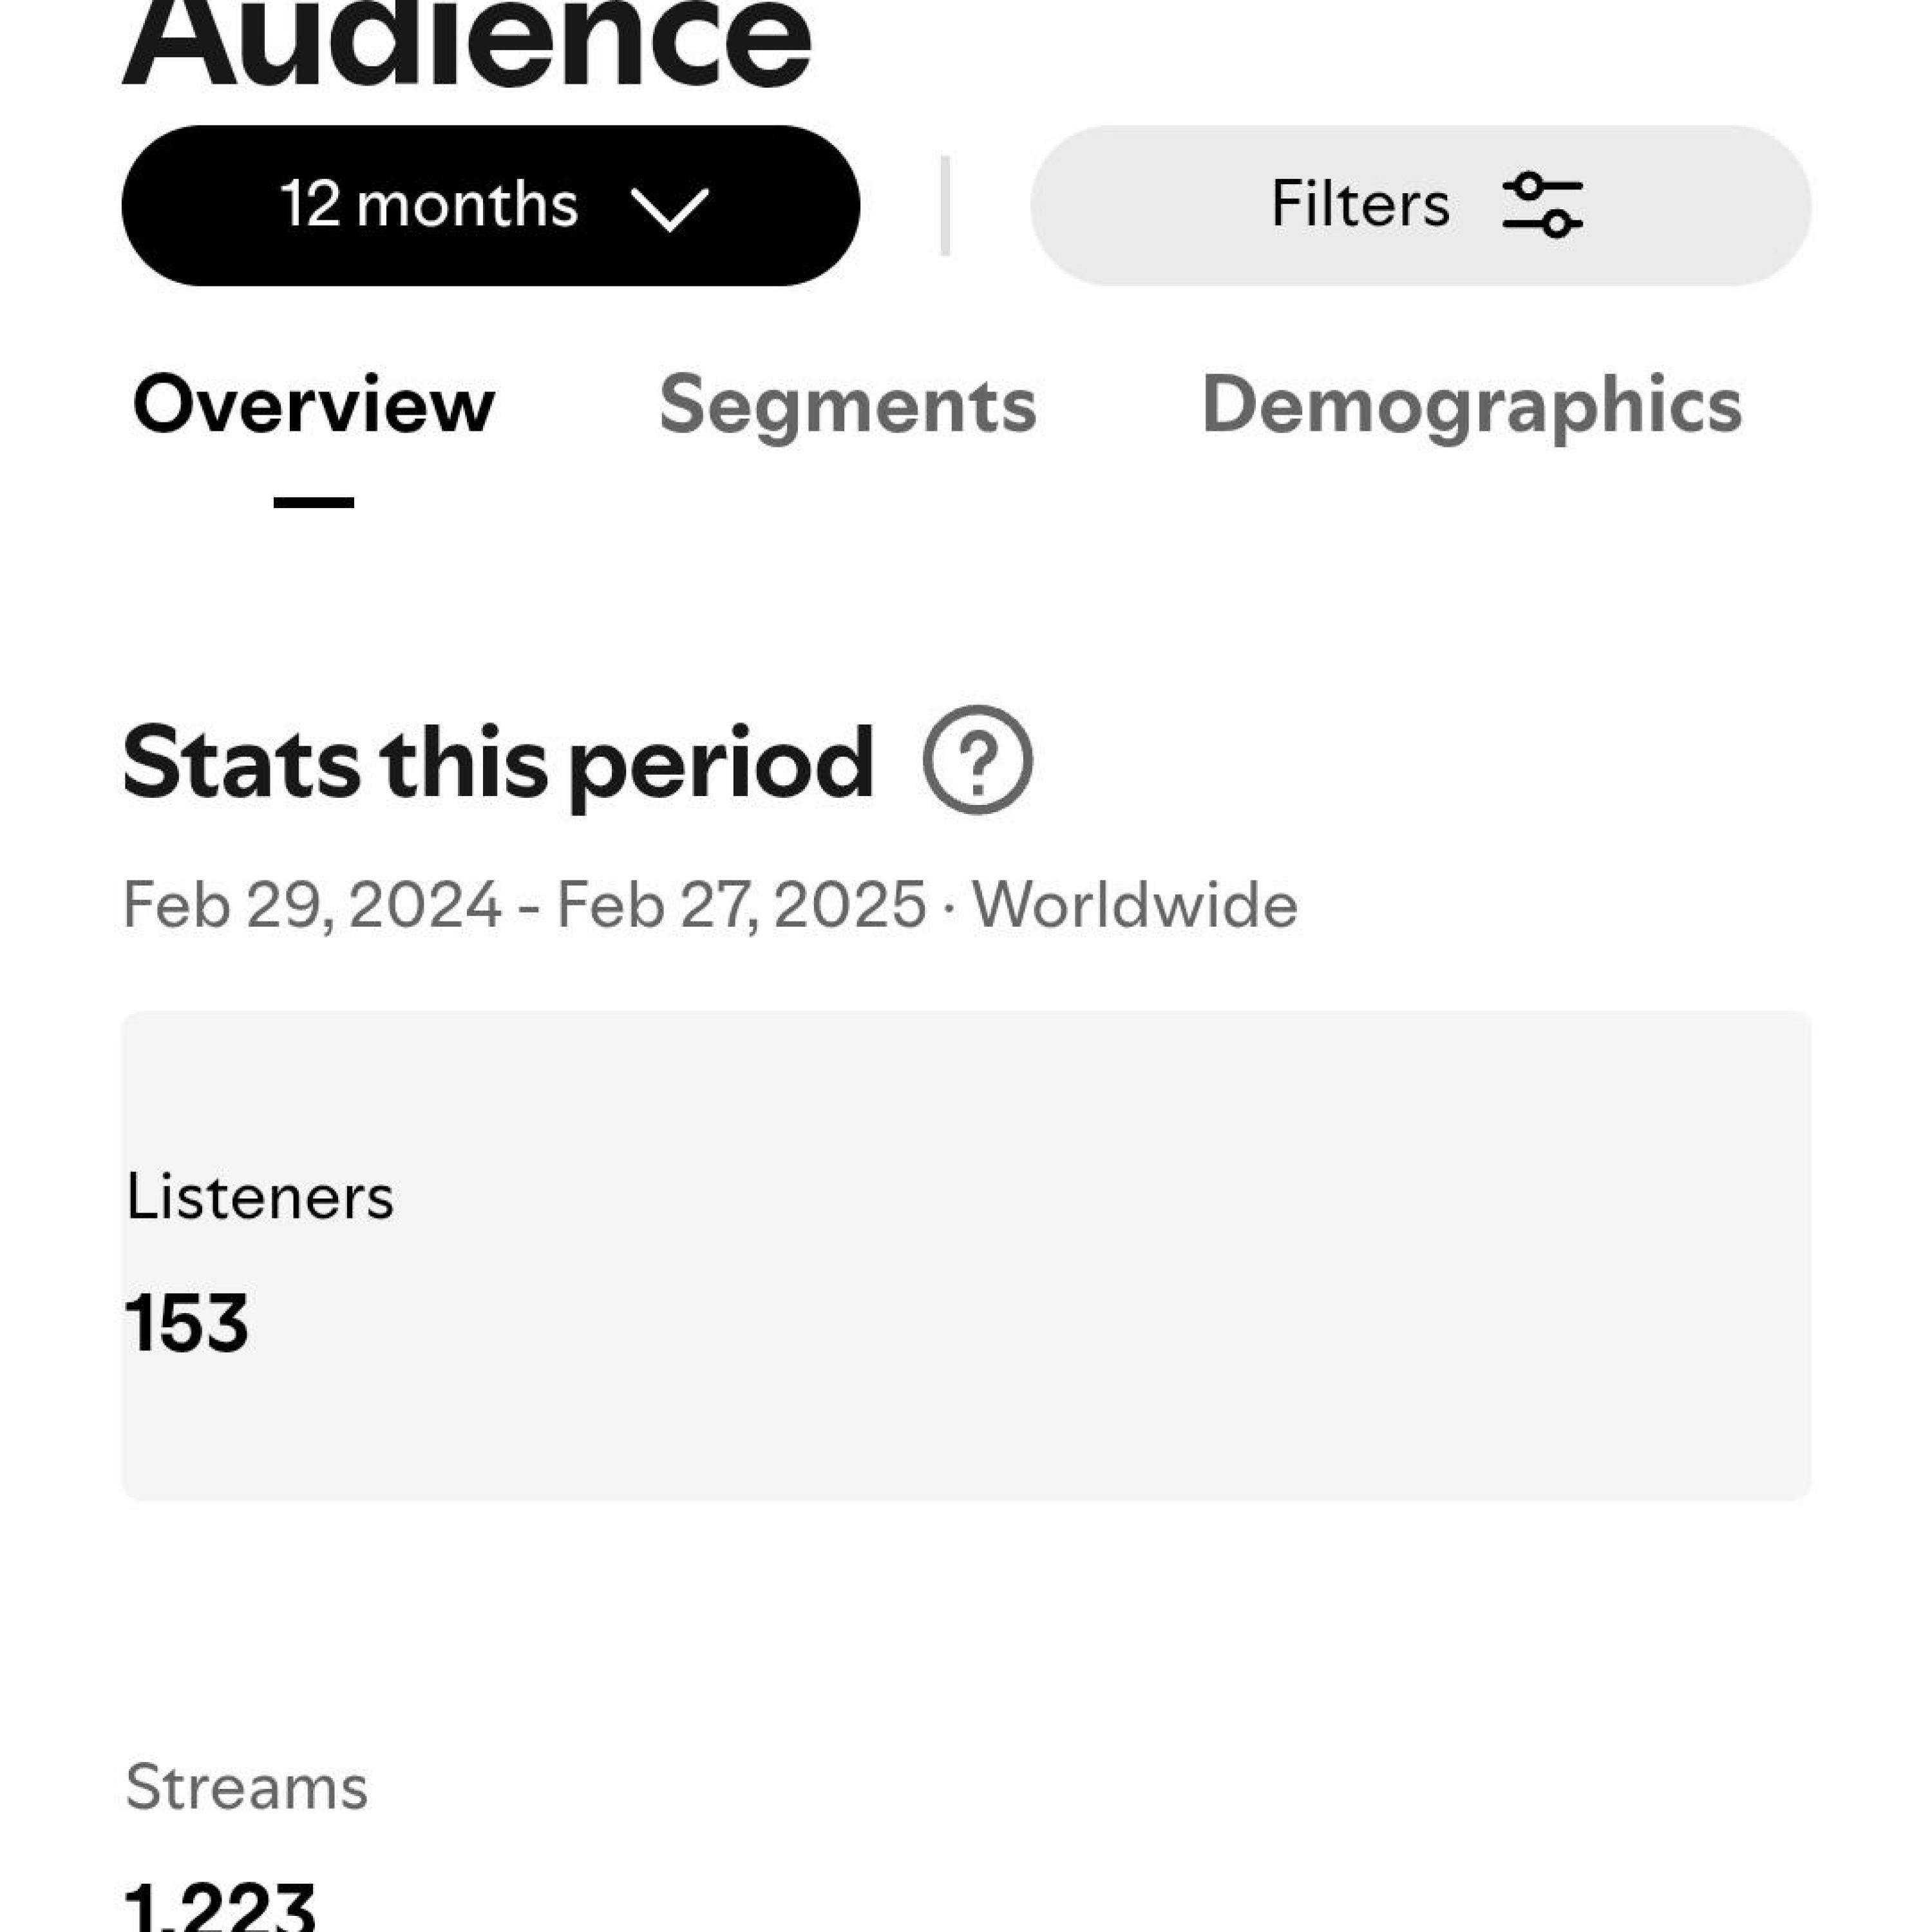Open the 12 months time range dropdown

pyautogui.click(x=490, y=205)
